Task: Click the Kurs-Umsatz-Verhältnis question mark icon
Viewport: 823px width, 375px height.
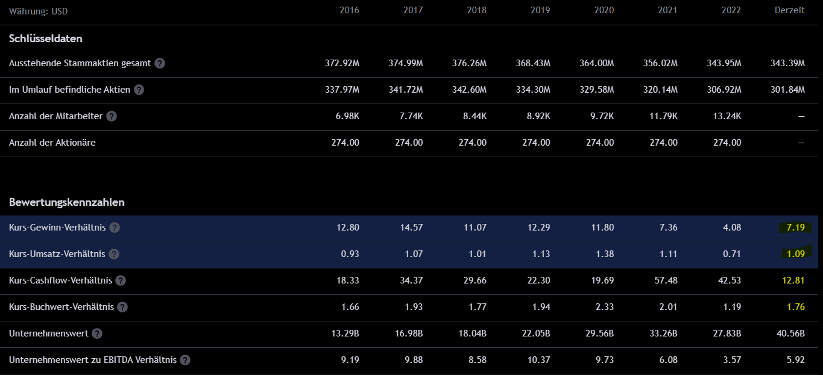Action: (x=114, y=254)
